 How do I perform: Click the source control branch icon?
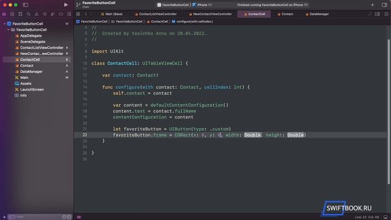click(x=78, y=5)
